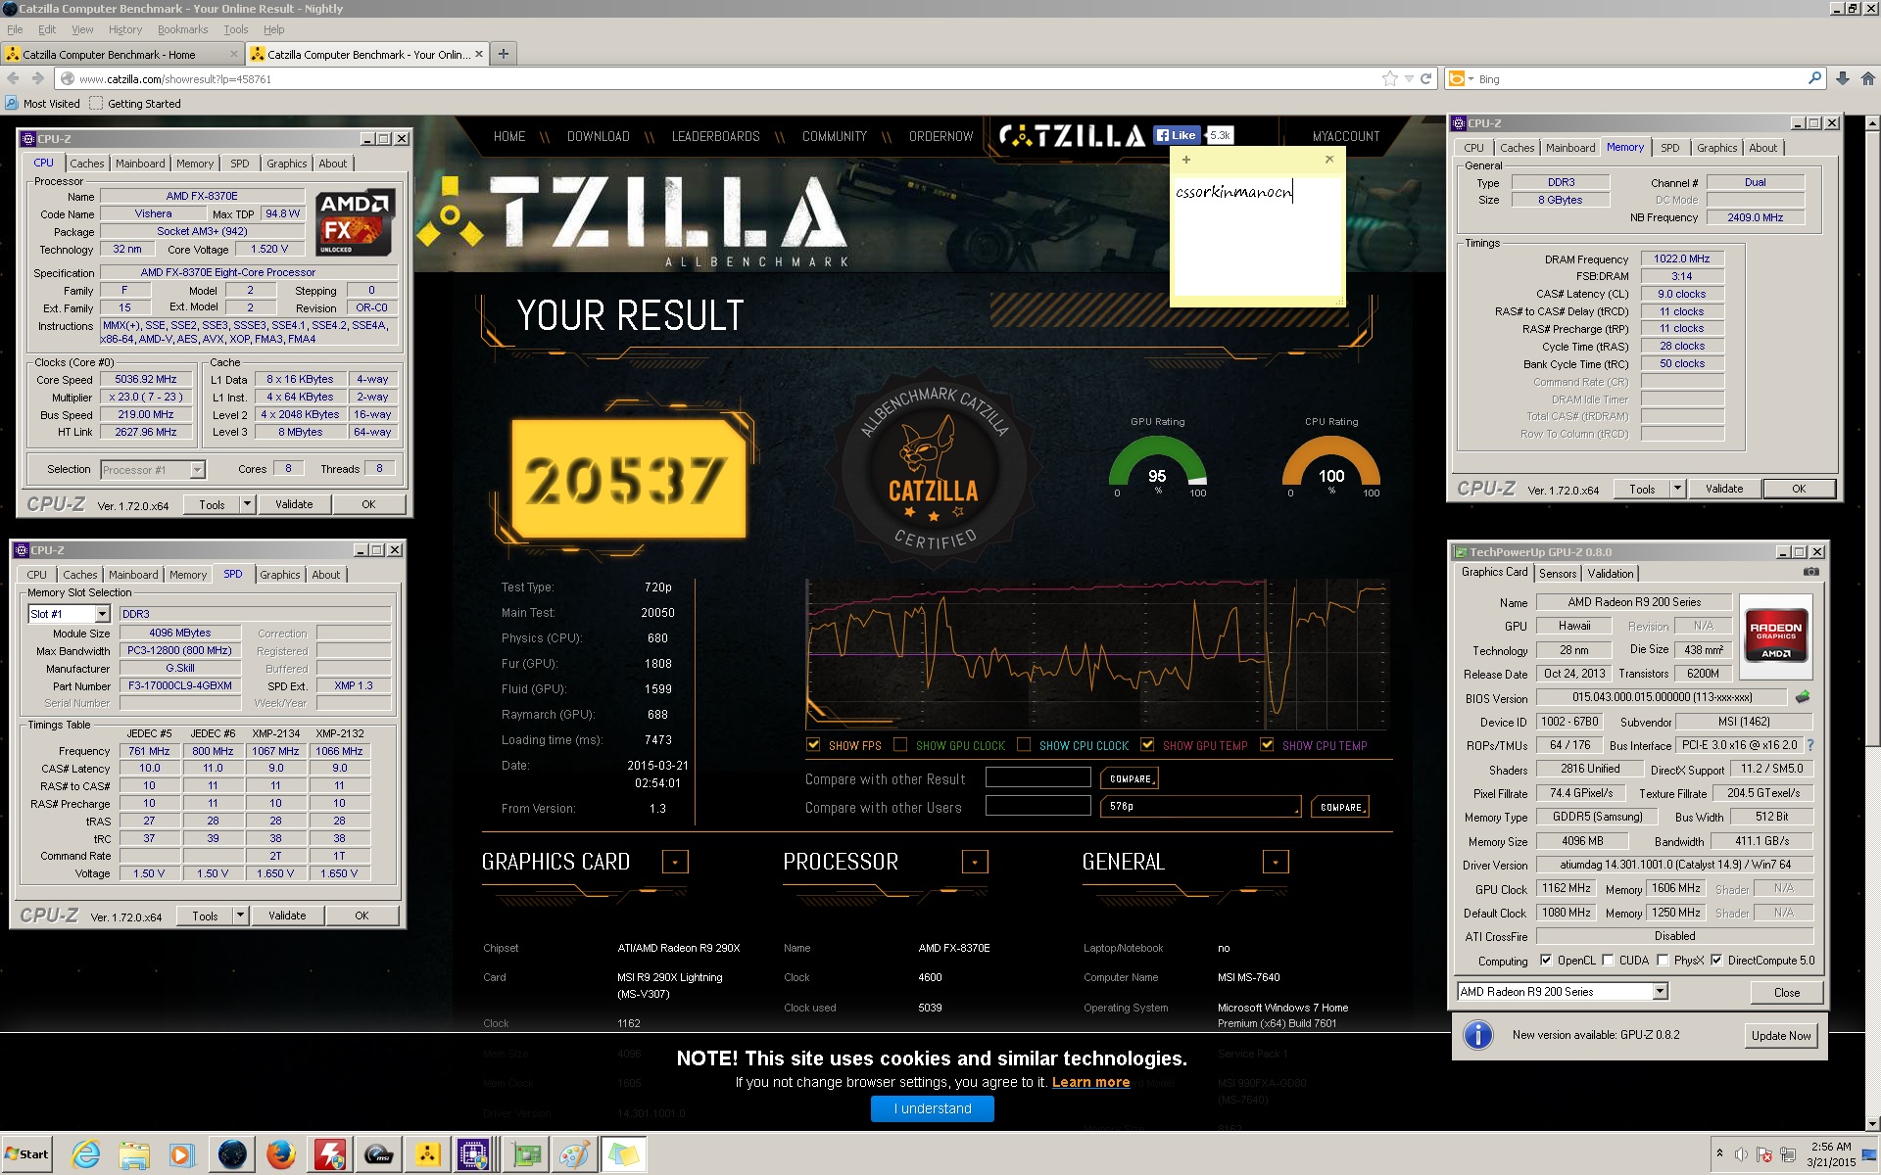This screenshot has height=1175, width=1881.
Task: Click the Sticky Notes taskbar icon
Action: (624, 1155)
